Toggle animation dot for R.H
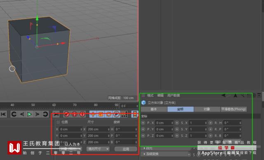264x160 pixels. pos(210,123)
